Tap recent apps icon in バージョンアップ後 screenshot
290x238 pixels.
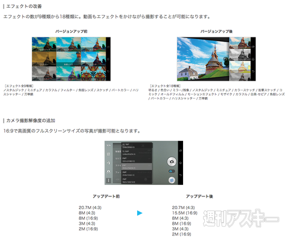click(253, 47)
